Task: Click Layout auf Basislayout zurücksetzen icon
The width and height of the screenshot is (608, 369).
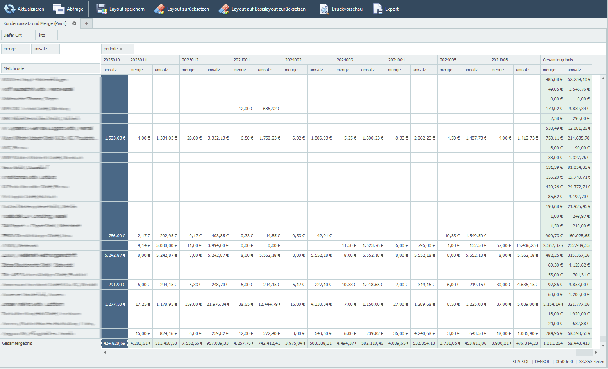Action: point(224,9)
